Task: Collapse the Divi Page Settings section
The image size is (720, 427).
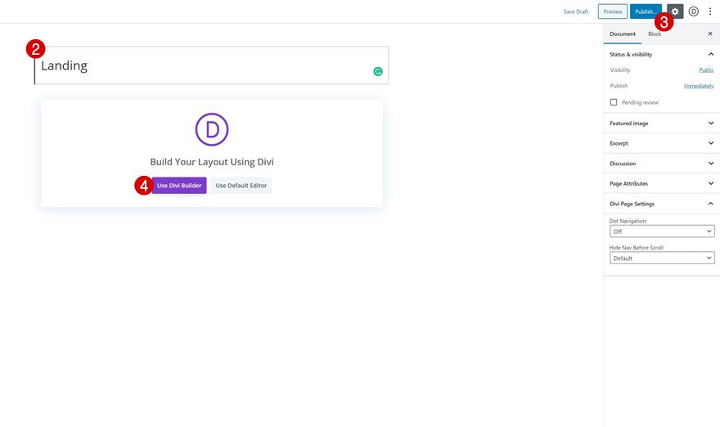Action: click(x=661, y=204)
